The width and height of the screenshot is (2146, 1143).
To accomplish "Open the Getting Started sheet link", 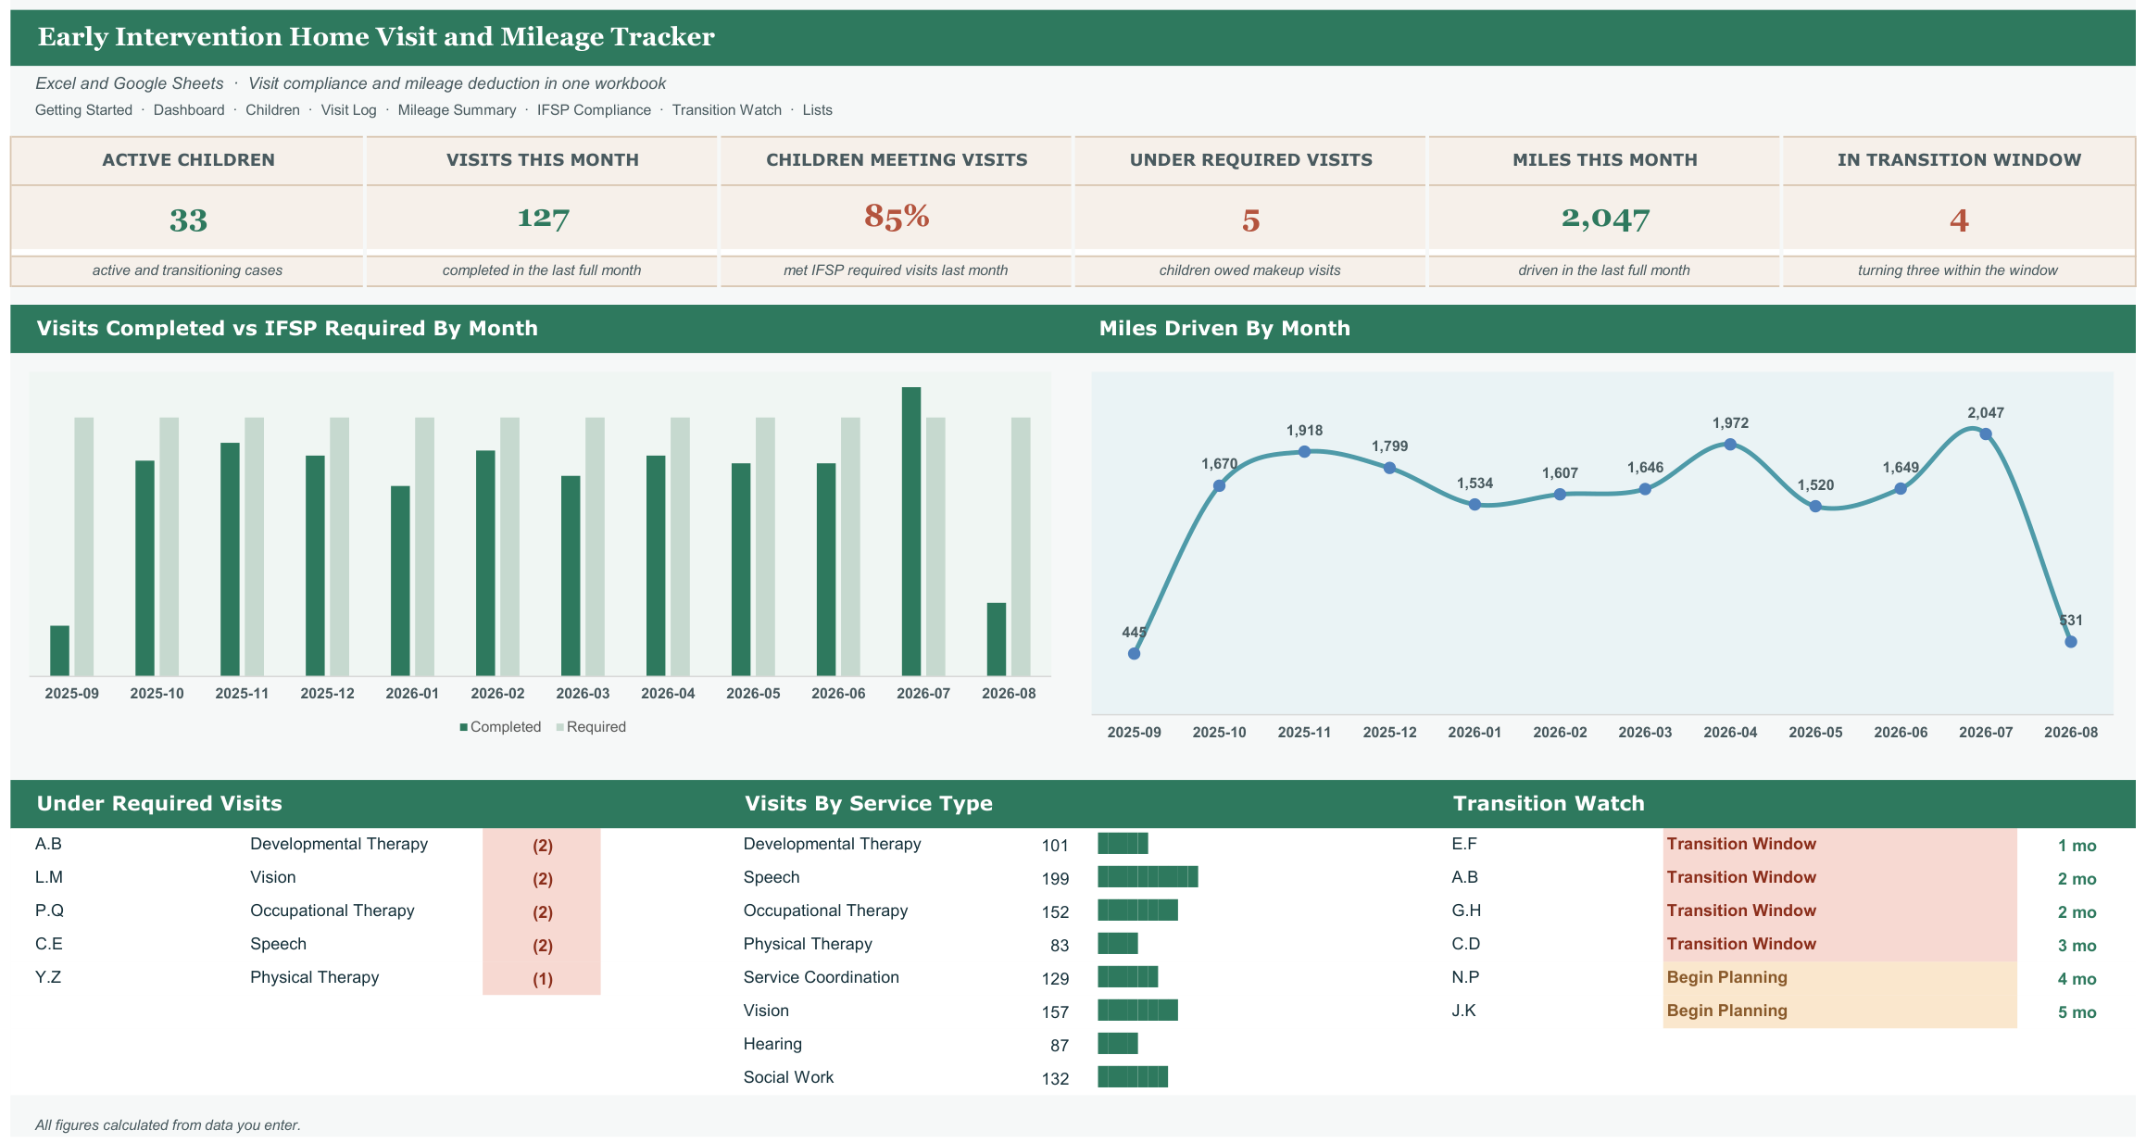I will (83, 110).
